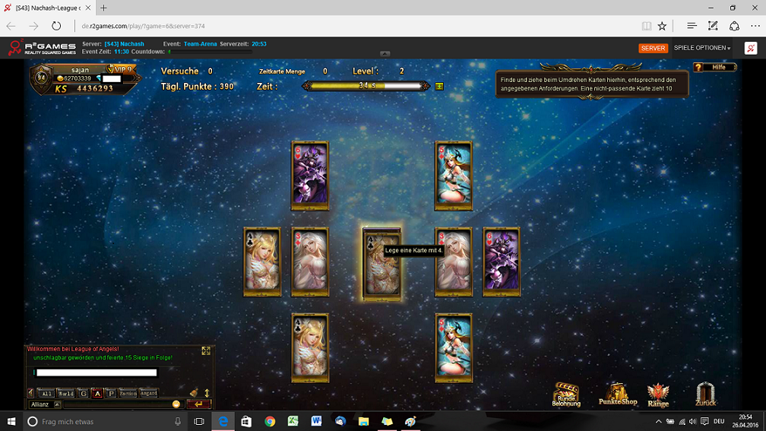Collapse the top R2Games header bar arrow
Screen dimensions: 766x431
tap(385, 54)
